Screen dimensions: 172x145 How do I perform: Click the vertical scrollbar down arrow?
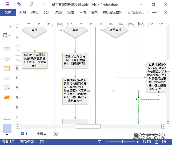[168, 122]
